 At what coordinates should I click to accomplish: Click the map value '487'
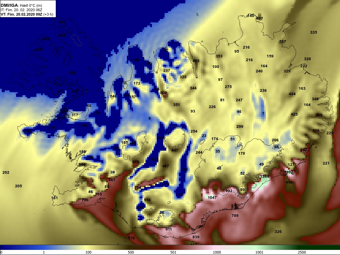coord(166,166)
